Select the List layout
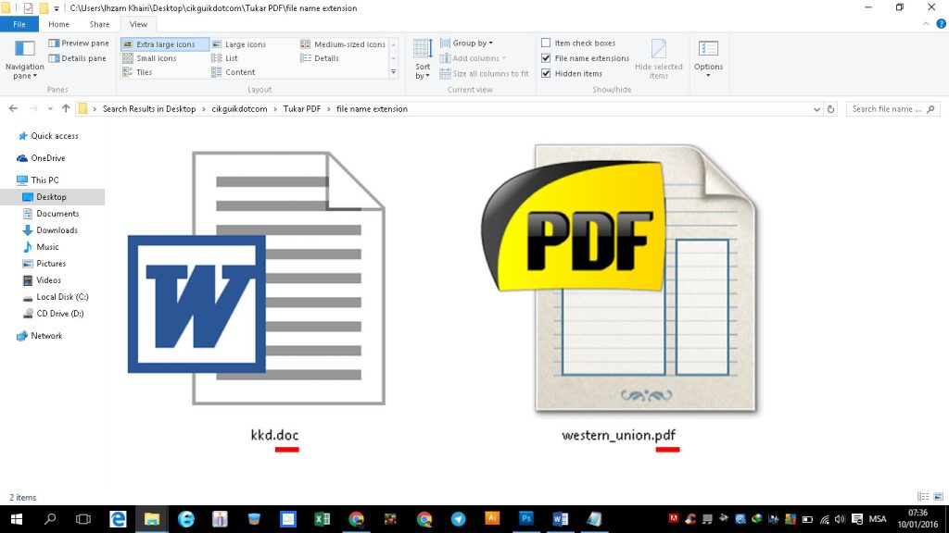The image size is (949, 533). pyautogui.click(x=224, y=58)
